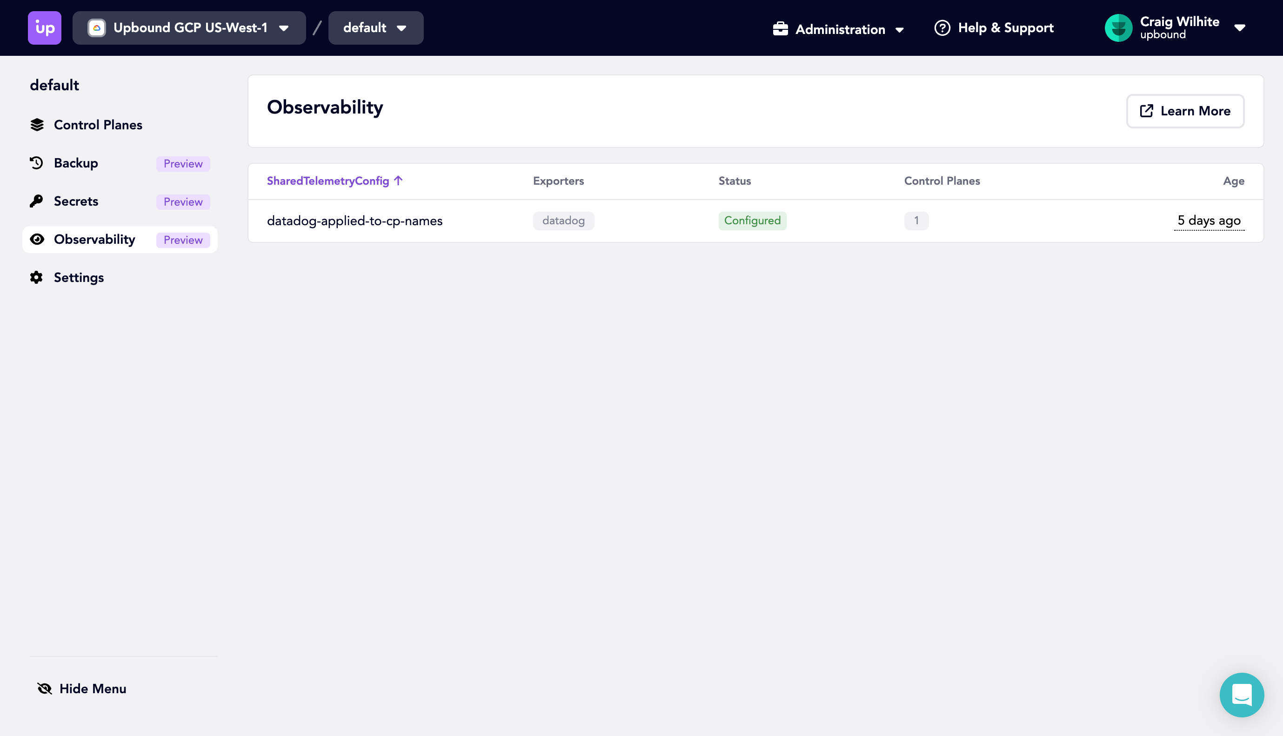This screenshot has width=1283, height=736.
Task: Open the Upbound GCP US-West-1 space dropdown
Action: 189,28
